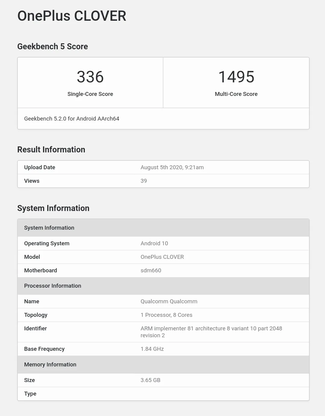Click the Geekbench 5 Score heading
The height and width of the screenshot is (416, 325).
point(53,47)
